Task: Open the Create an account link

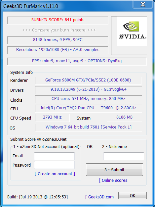Action: 55,174
